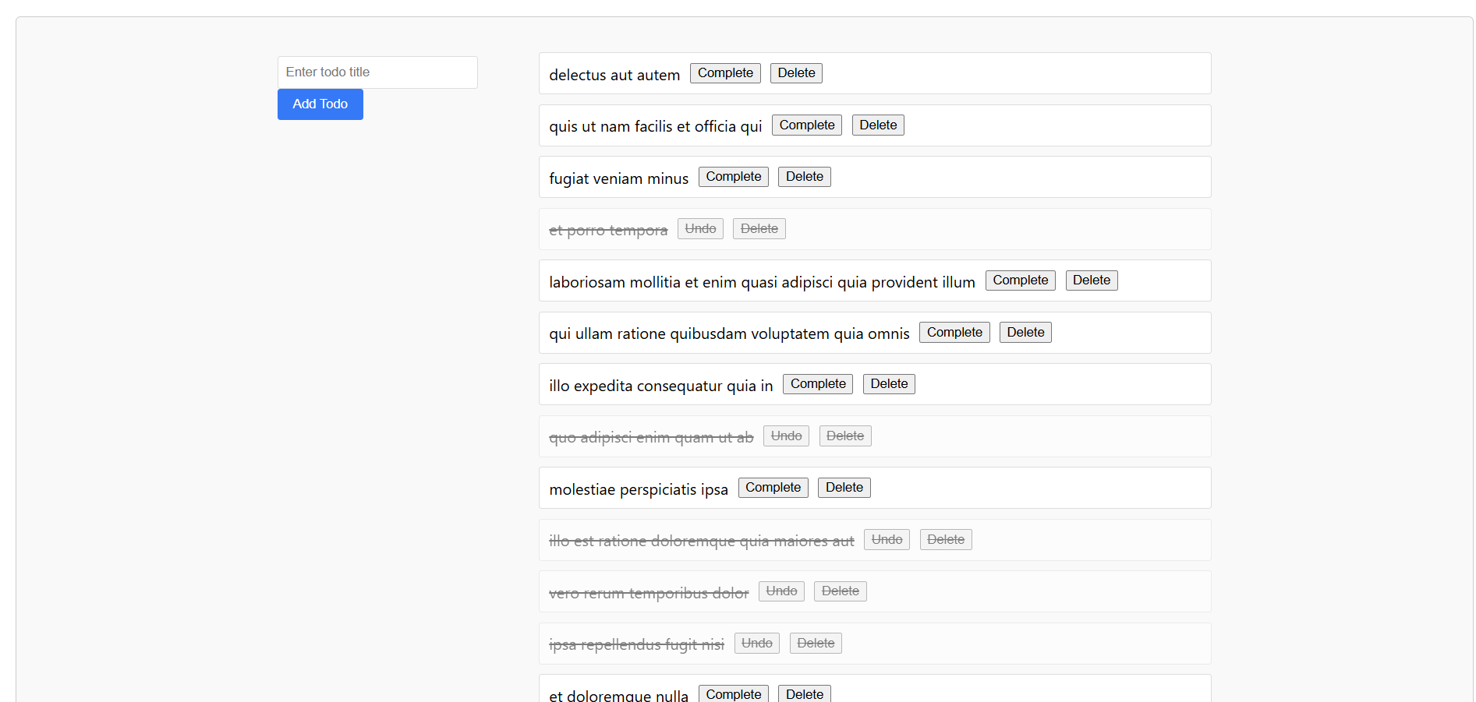Click the "Enter todo title" input field
Viewport: 1476px width, 702px height.
coord(377,72)
